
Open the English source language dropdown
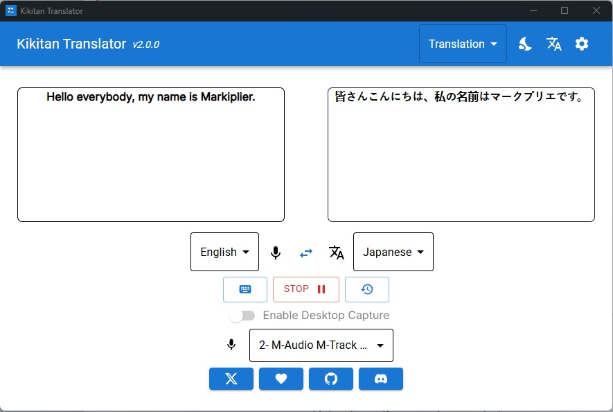225,252
